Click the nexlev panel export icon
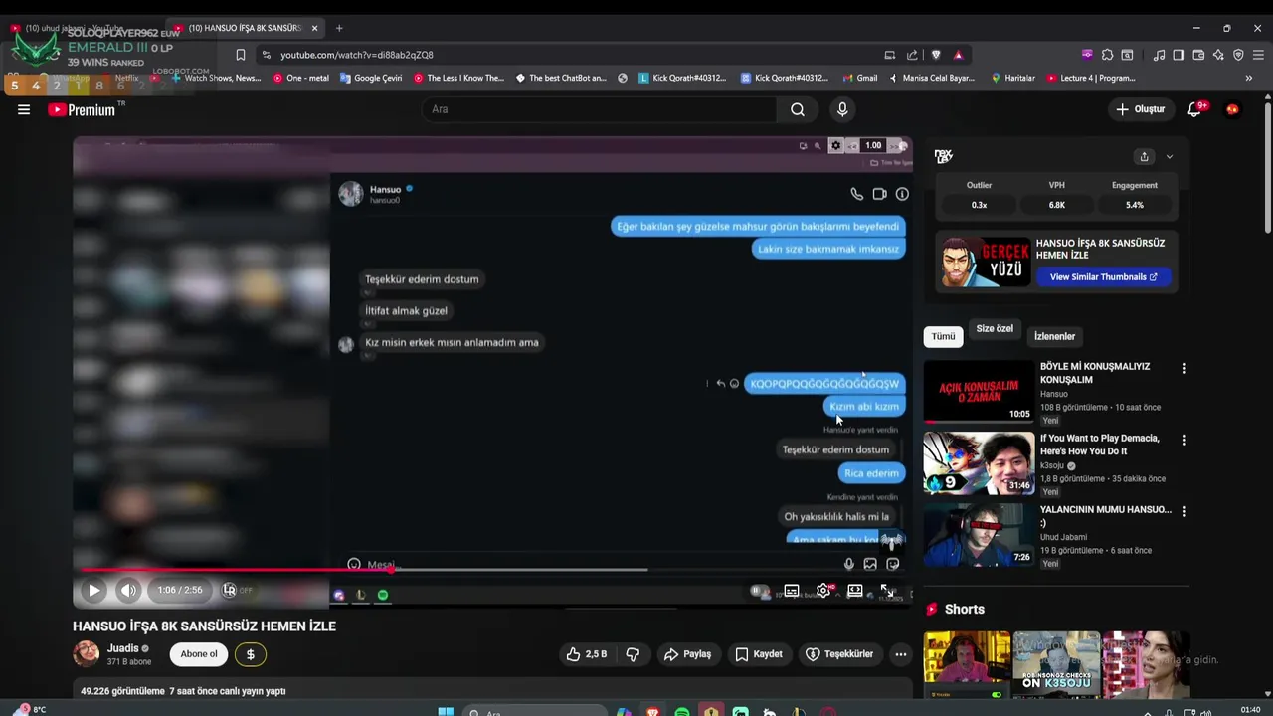 coord(1145,157)
